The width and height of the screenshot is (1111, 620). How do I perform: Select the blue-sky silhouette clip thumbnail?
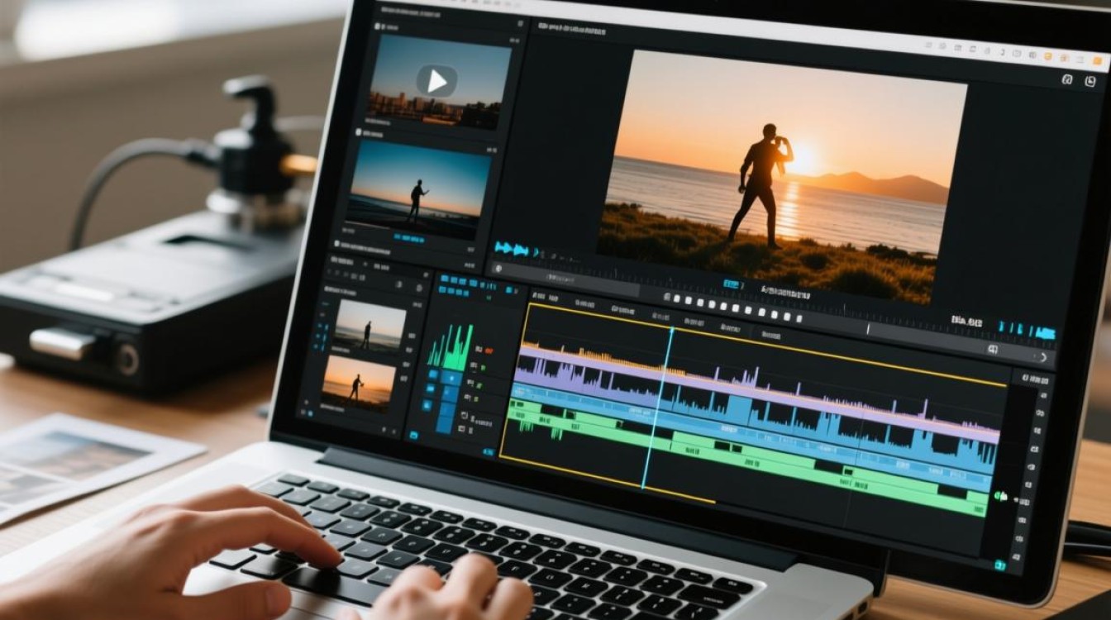coord(418,191)
